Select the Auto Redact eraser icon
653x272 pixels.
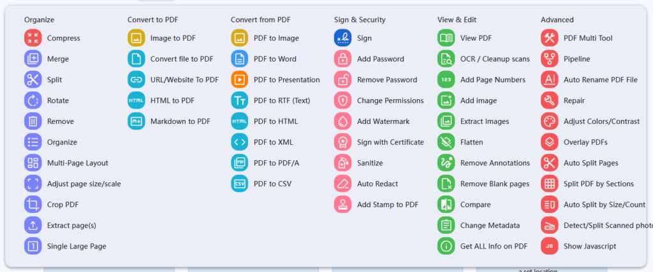(342, 184)
